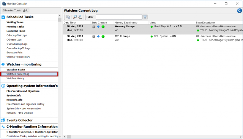Click the short name W1
This screenshot has height=139, width=243.
point(117,30)
